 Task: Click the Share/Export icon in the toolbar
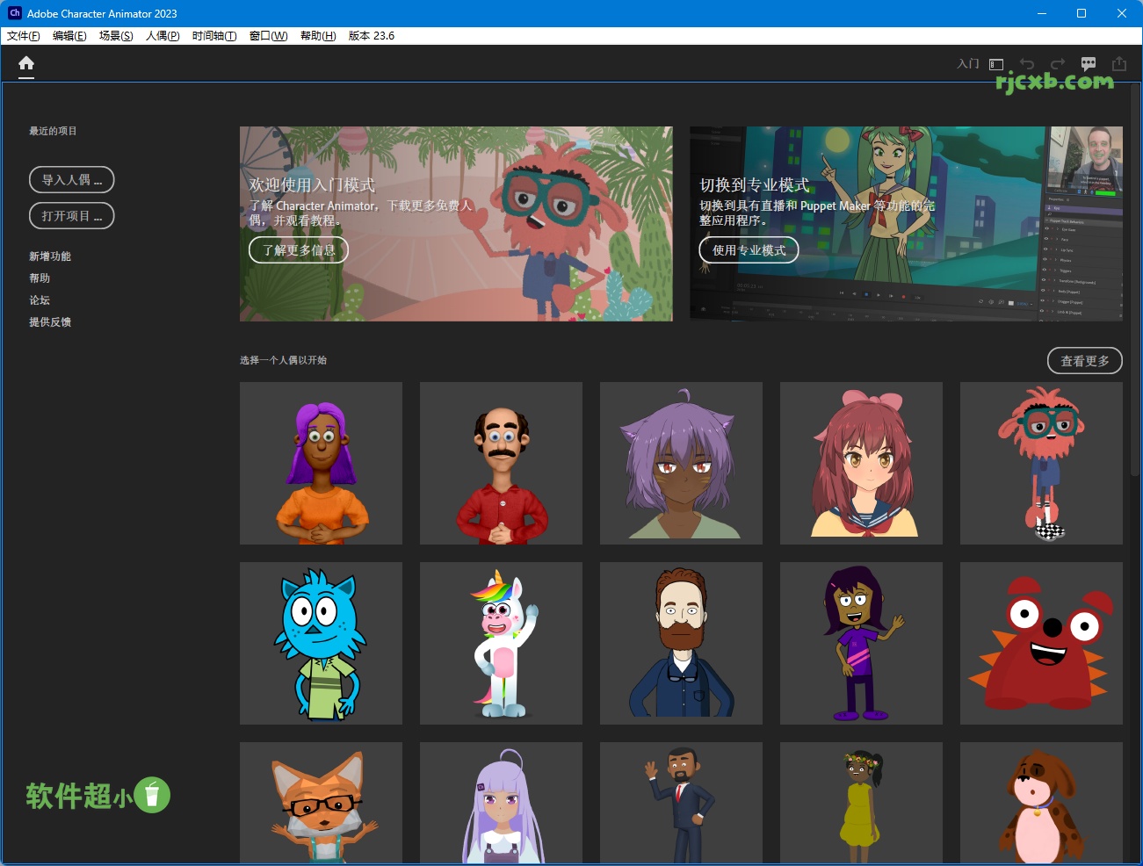pos(1118,63)
